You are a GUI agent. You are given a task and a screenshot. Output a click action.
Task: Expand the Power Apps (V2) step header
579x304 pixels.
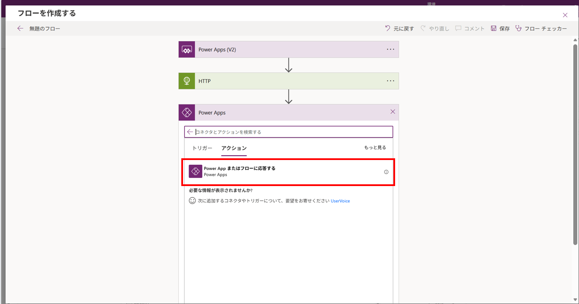click(289, 49)
